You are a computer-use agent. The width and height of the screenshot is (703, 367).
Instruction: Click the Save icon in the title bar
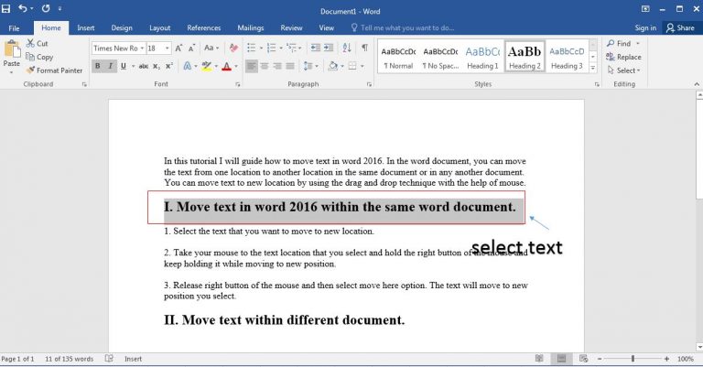[x=5, y=8]
